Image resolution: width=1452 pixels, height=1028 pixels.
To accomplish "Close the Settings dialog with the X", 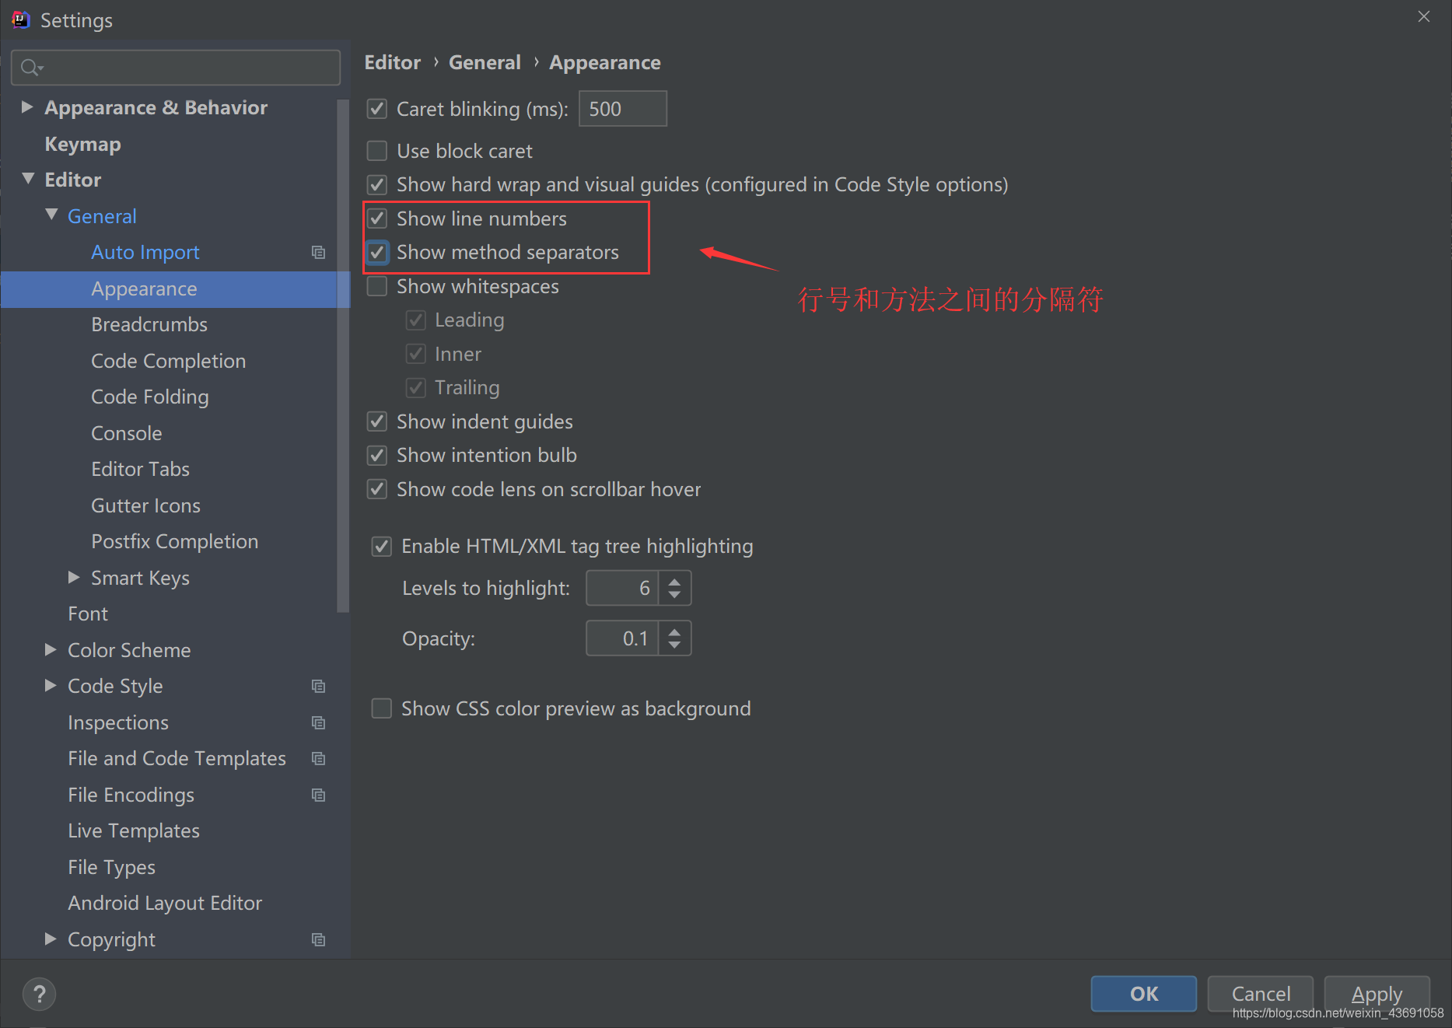I will click(1424, 17).
